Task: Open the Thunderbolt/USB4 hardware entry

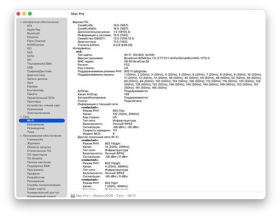Action: pyautogui.click(x=39, y=64)
